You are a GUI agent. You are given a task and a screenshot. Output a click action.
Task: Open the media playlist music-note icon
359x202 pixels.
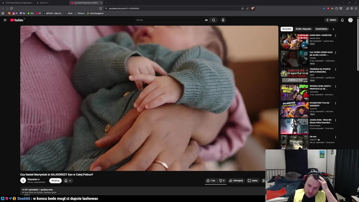tap(348, 8)
